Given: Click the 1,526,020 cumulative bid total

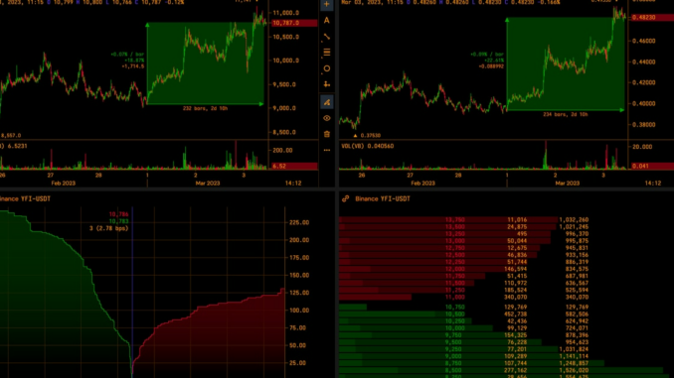Looking at the screenshot, I should pyautogui.click(x=574, y=370).
